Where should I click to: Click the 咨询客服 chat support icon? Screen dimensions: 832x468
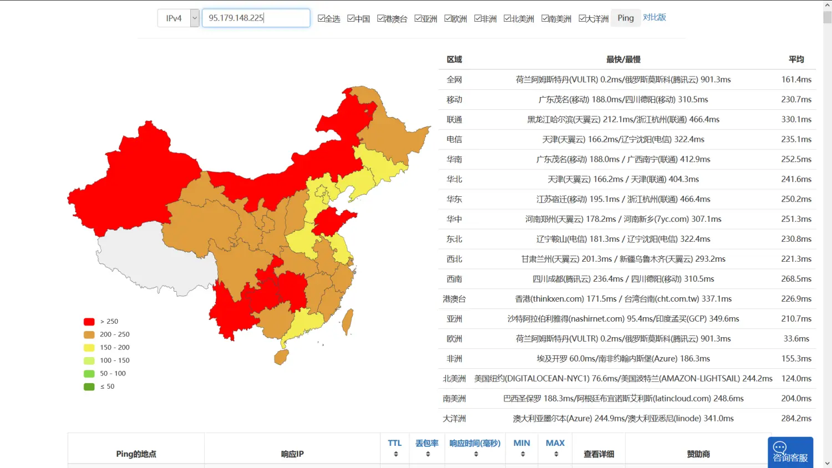tap(790, 452)
